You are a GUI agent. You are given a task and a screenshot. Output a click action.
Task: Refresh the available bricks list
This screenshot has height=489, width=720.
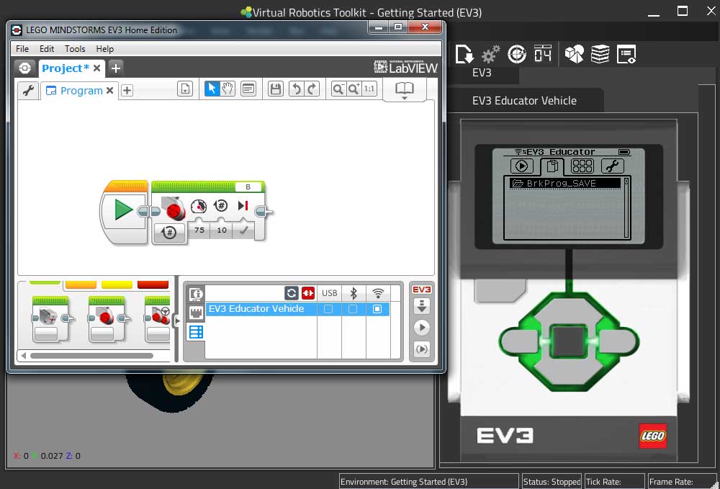point(292,293)
